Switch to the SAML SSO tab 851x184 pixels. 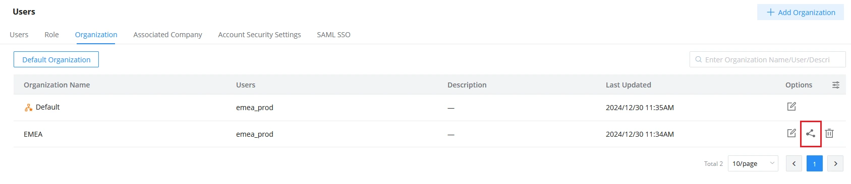[333, 35]
